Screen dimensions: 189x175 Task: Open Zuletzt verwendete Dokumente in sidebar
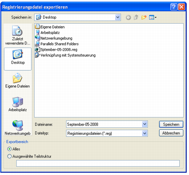click(x=18, y=35)
